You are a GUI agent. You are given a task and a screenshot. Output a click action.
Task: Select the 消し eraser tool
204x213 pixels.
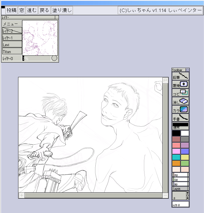pos(180,101)
